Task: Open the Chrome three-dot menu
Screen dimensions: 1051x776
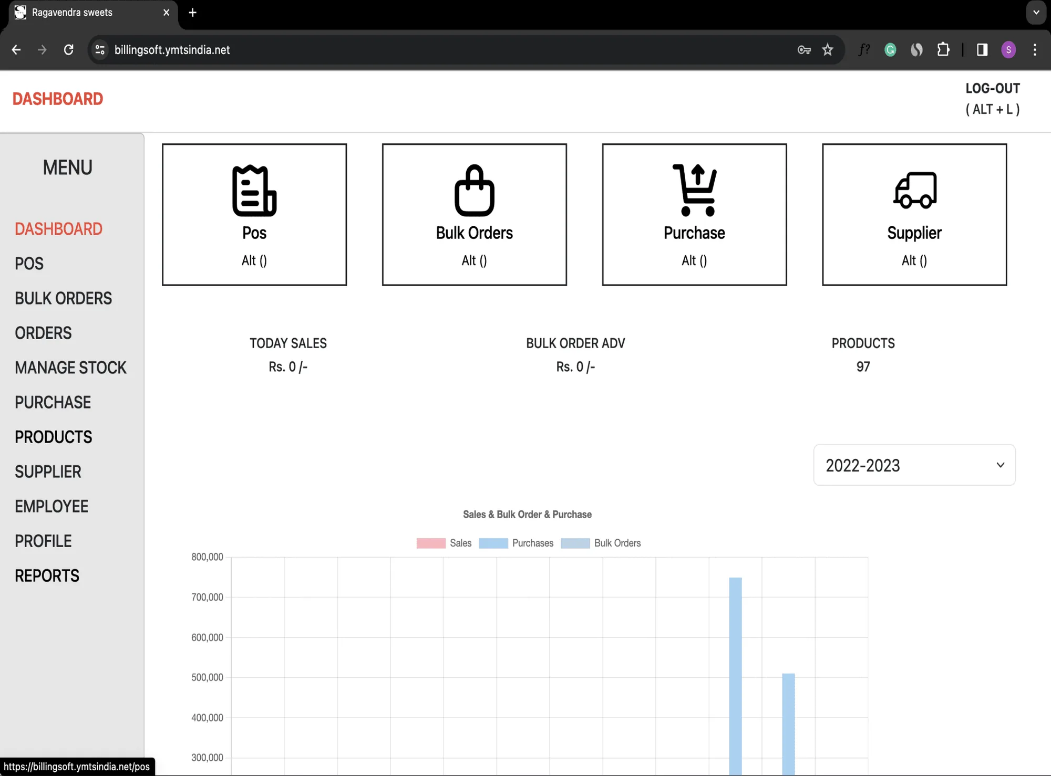Action: [1035, 50]
